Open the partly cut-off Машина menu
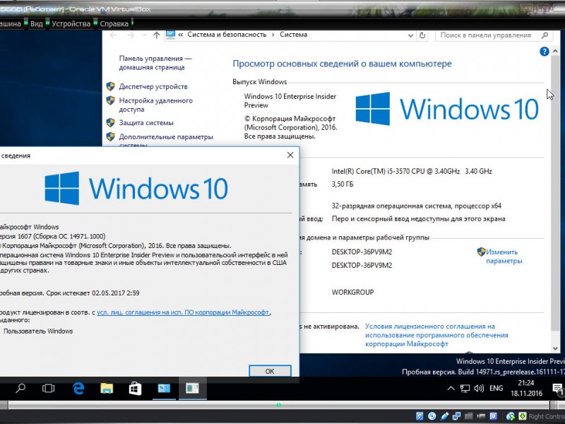The height and width of the screenshot is (424, 565). (x=11, y=23)
